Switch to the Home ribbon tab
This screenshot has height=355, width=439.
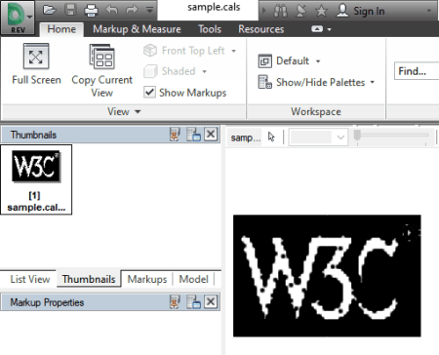61,29
